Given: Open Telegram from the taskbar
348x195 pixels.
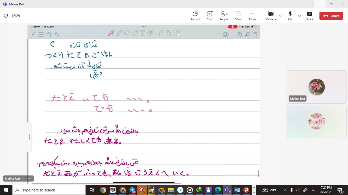Looking at the screenshot, I should [132, 190].
